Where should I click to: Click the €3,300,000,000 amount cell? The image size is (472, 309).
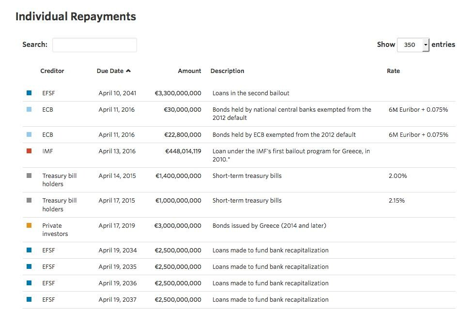coord(178,93)
